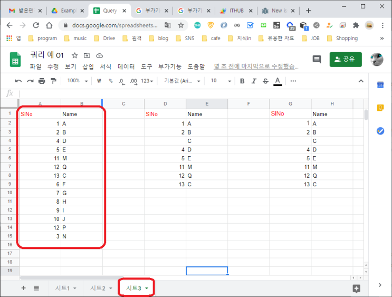Open the all sheets list icon

[36, 288]
